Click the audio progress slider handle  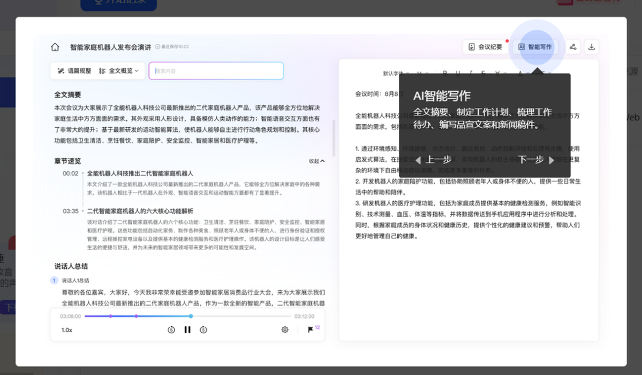(x=191, y=316)
